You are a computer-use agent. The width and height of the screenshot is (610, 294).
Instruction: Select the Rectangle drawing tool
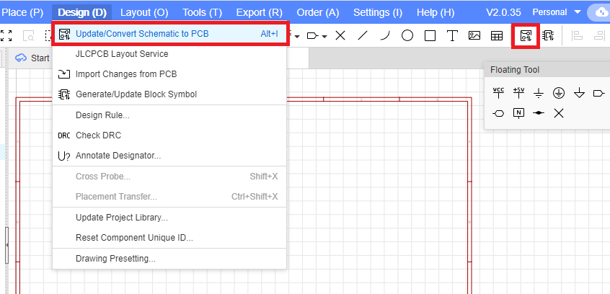point(430,35)
